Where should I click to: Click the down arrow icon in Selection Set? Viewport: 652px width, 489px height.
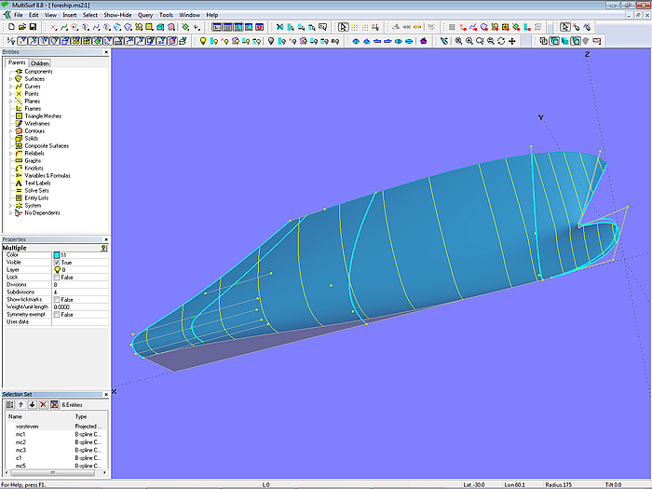coord(33,405)
